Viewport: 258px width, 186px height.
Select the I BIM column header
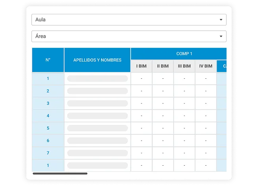141,66
